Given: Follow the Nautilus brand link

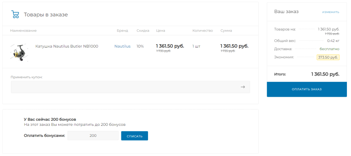Looking at the screenshot, I should click(122, 46).
